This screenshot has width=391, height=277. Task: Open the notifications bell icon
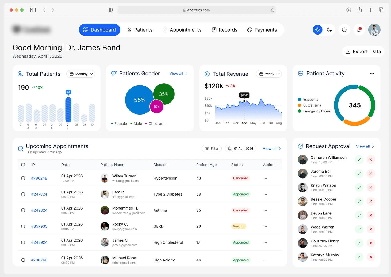tap(359, 30)
